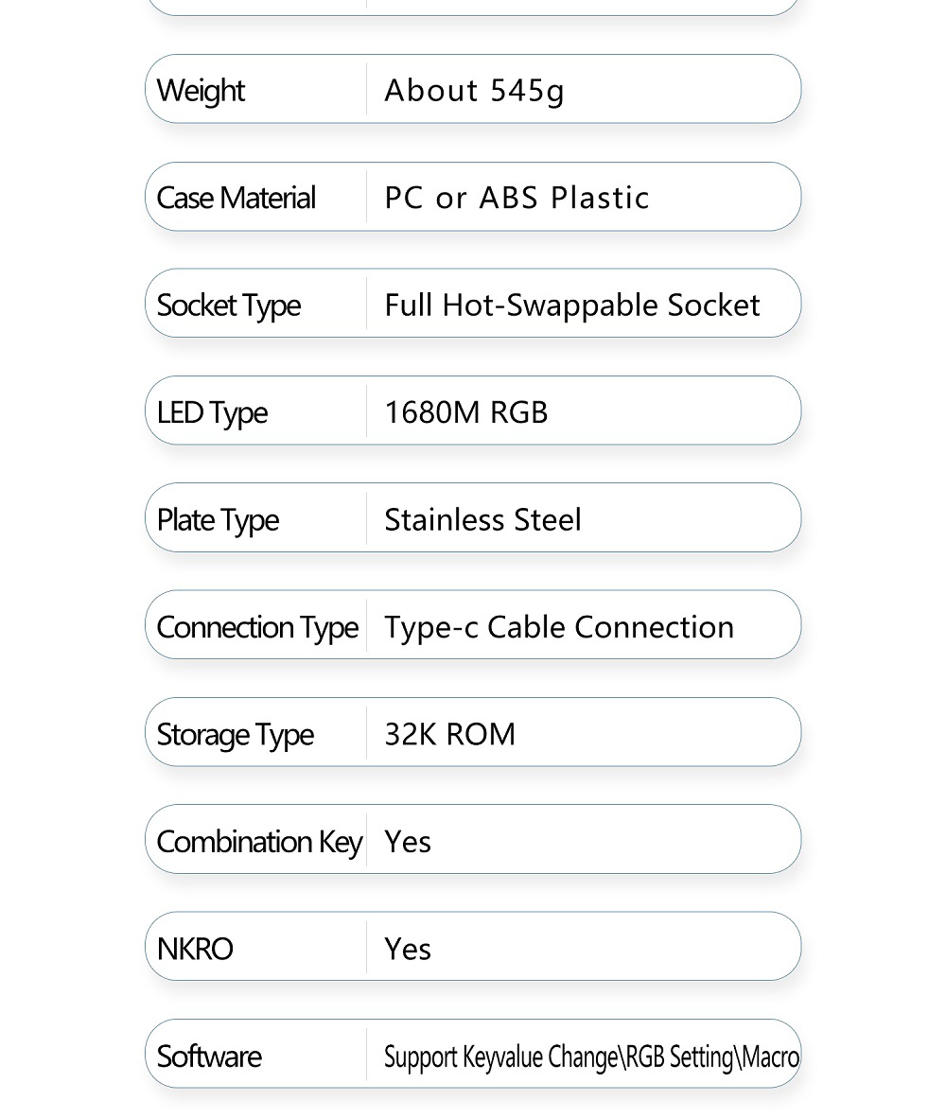This screenshot has width=946, height=1118.
Task: Click the Connection Type label
Action: click(257, 627)
